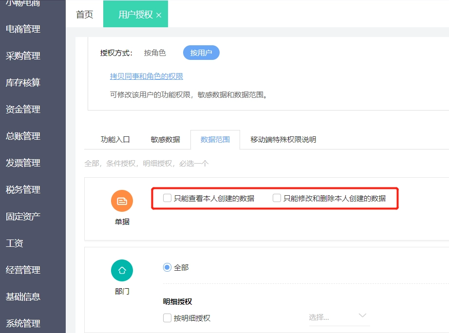This screenshot has height=333, width=449.
Task: Open 经营管理 in the sidebar
Action: point(23,270)
